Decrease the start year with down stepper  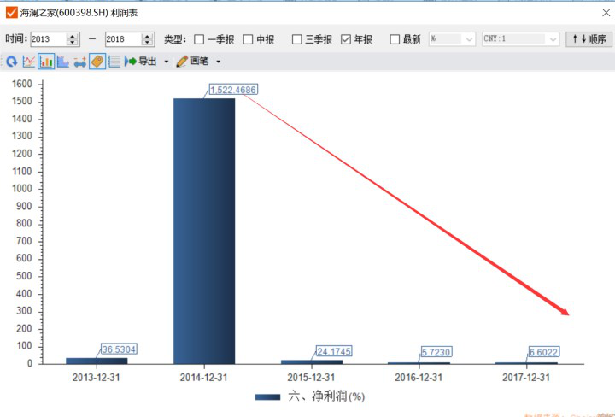pos(72,43)
